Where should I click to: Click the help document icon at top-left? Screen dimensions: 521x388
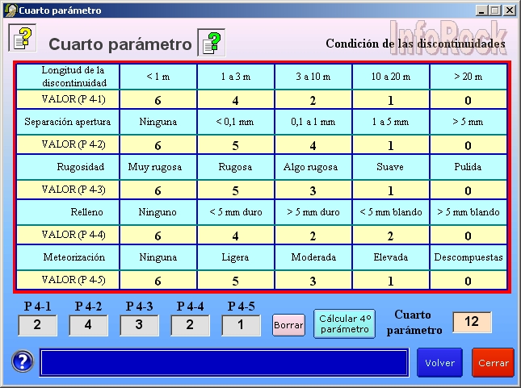(22, 37)
